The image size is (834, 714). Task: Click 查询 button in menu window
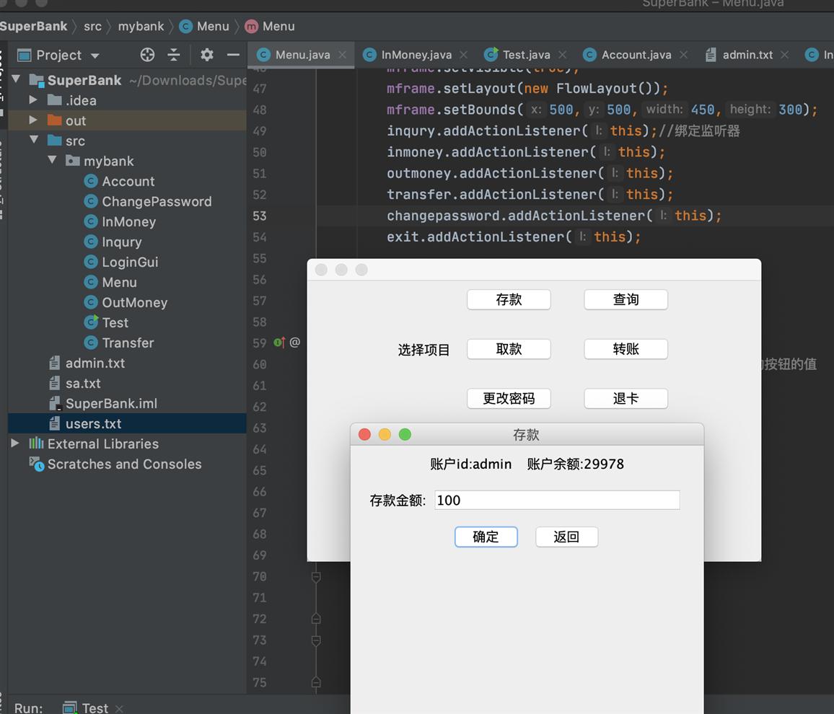tap(625, 299)
